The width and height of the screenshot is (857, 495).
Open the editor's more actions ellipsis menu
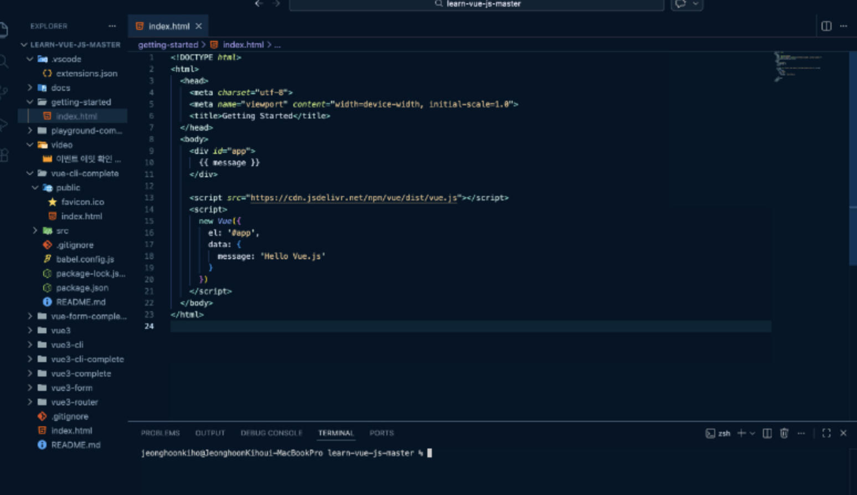(843, 26)
